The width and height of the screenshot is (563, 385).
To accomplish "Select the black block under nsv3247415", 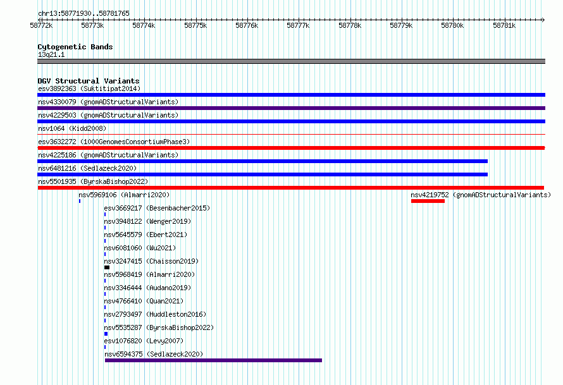I will click(107, 267).
